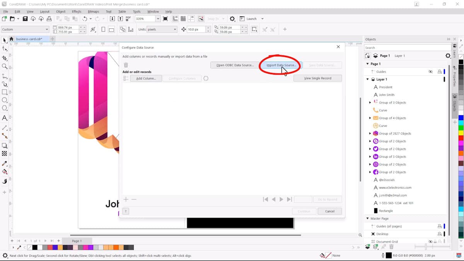464x261 pixels.
Task: Toggle visibility of the Guides layer
Action: pyautogui.click(x=430, y=72)
